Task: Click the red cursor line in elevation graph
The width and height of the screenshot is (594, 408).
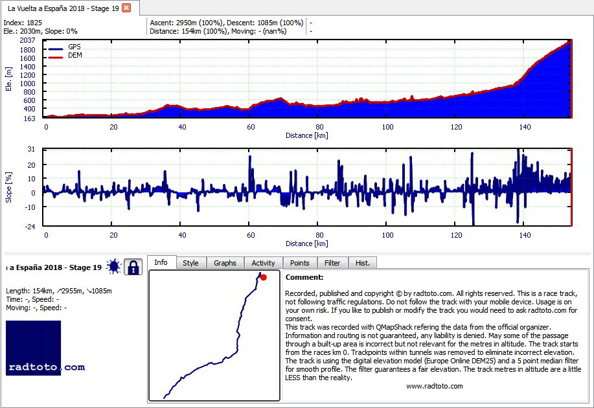Action: 571,79
